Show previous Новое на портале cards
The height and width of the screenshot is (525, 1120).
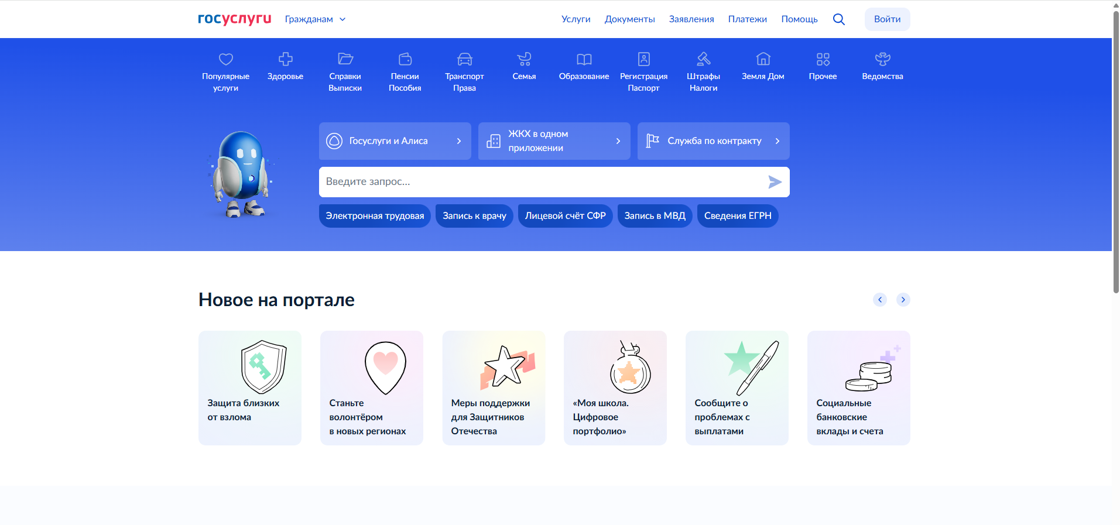(x=880, y=300)
